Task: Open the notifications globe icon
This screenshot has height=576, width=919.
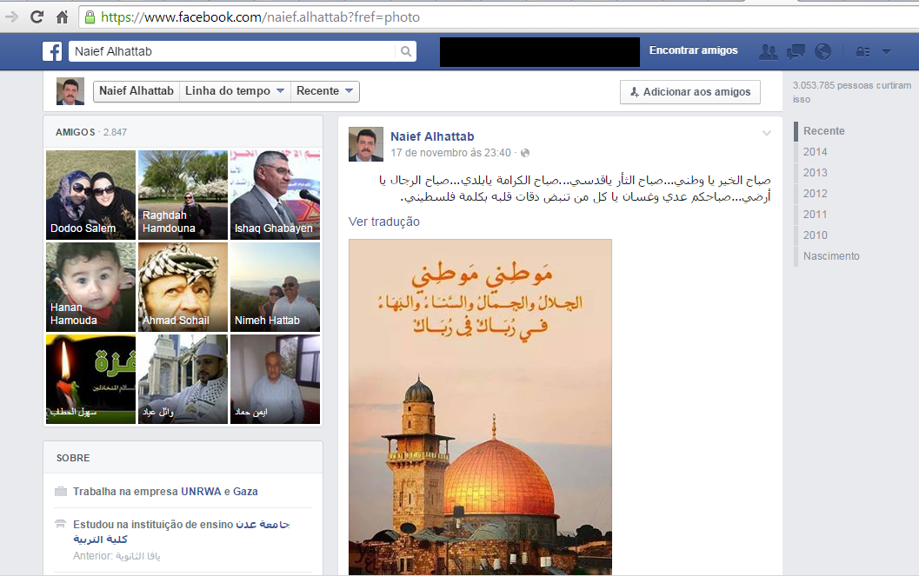Action: click(822, 51)
